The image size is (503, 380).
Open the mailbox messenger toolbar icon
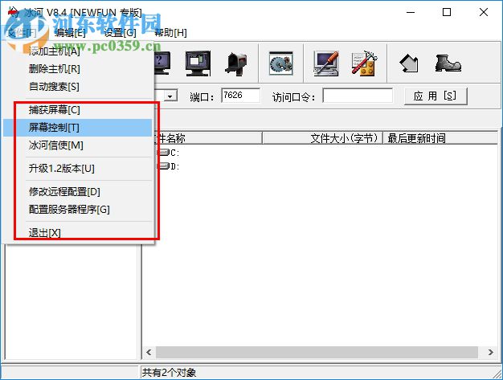[236, 63]
